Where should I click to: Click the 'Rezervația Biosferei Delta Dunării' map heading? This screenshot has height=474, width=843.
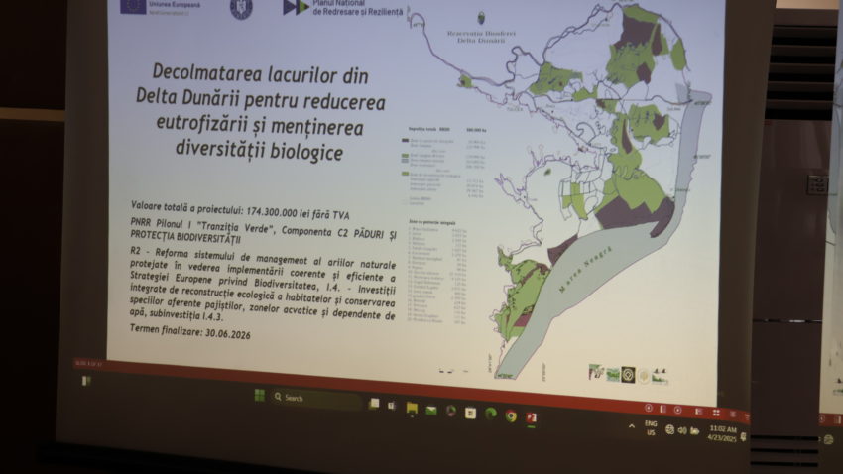tap(481, 37)
